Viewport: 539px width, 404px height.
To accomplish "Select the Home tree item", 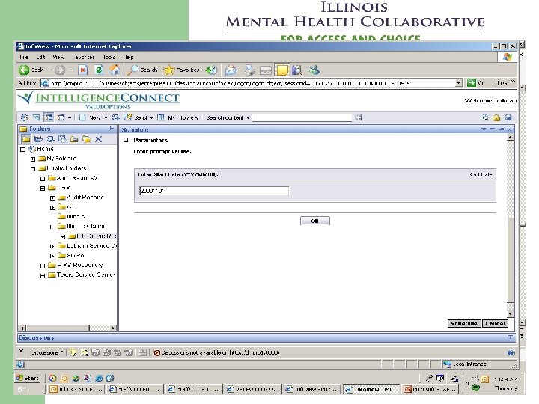I will click(45, 149).
